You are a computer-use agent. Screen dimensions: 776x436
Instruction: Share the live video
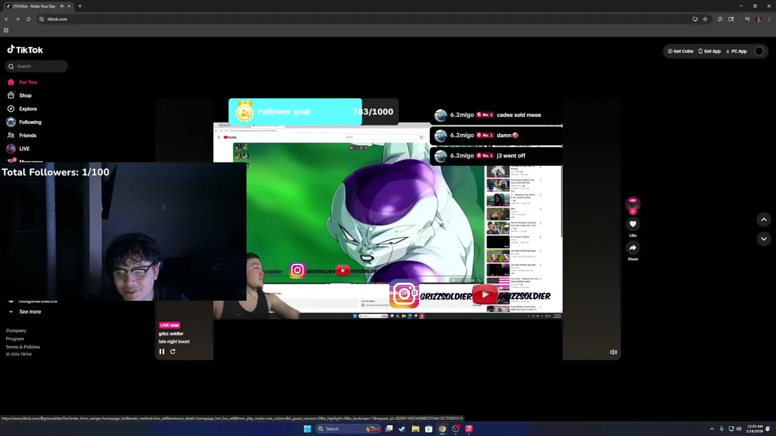(633, 248)
